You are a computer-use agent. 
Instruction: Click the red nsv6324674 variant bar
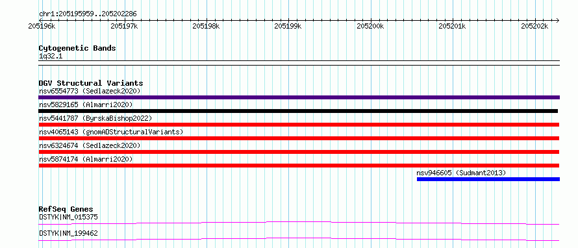click(x=299, y=152)
